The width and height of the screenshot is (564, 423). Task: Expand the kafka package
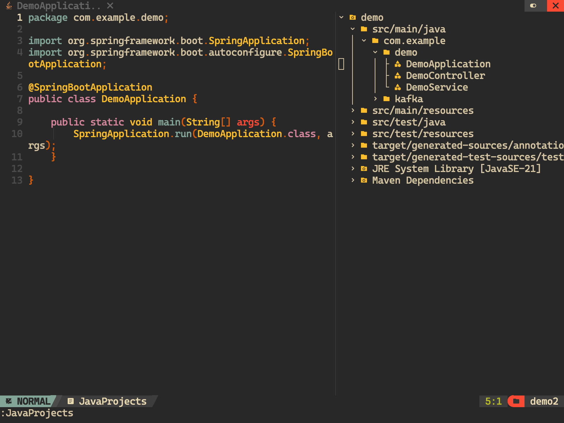point(375,99)
